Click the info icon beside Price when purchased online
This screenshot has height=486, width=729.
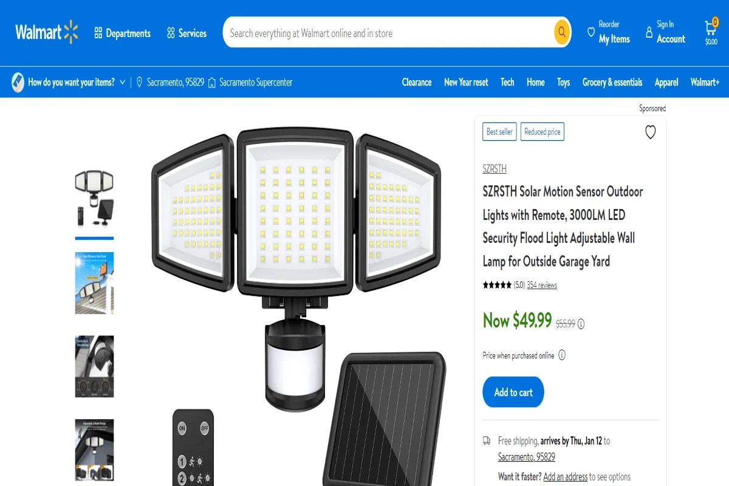coord(561,355)
